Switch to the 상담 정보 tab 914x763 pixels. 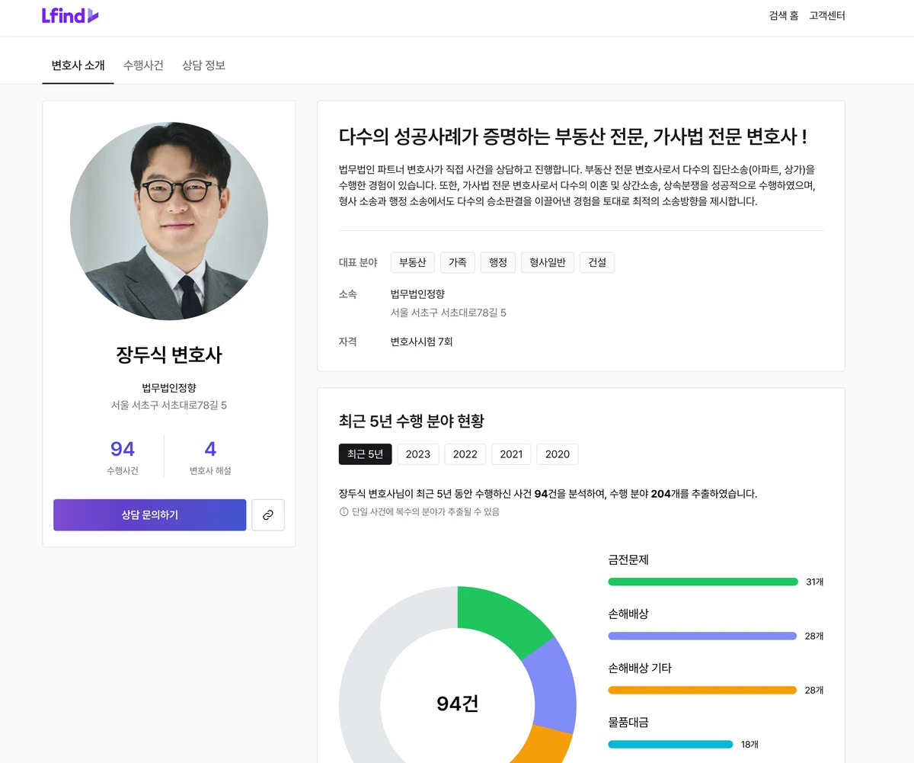tap(203, 66)
